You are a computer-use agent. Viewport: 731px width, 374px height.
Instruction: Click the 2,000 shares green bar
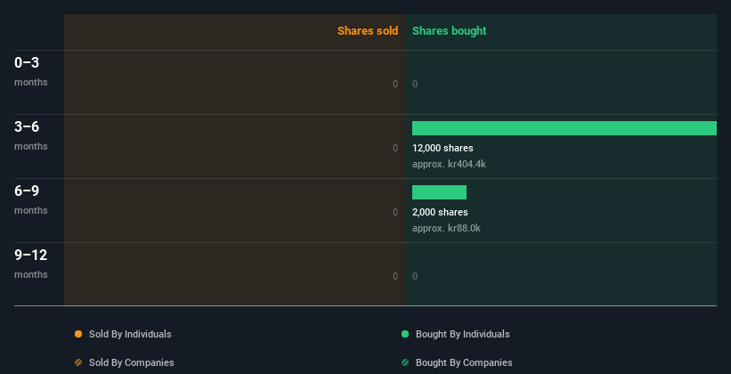[x=439, y=192]
